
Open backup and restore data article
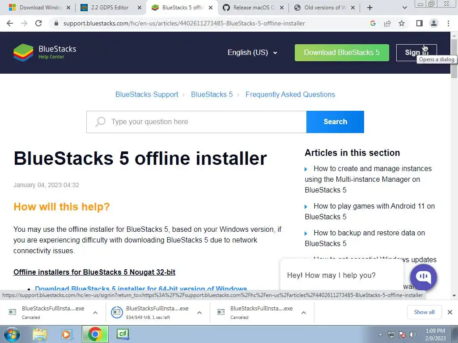tap(365, 238)
